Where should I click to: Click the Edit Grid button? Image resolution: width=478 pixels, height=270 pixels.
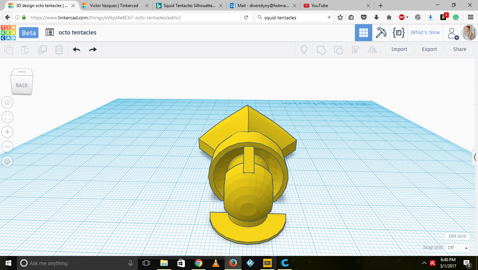click(457, 236)
